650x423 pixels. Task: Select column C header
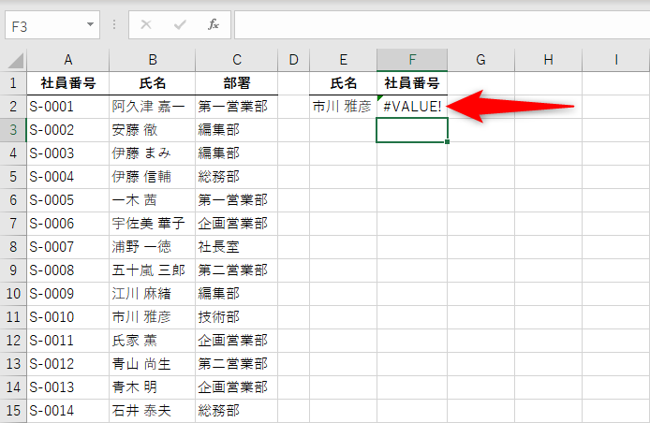(x=236, y=60)
